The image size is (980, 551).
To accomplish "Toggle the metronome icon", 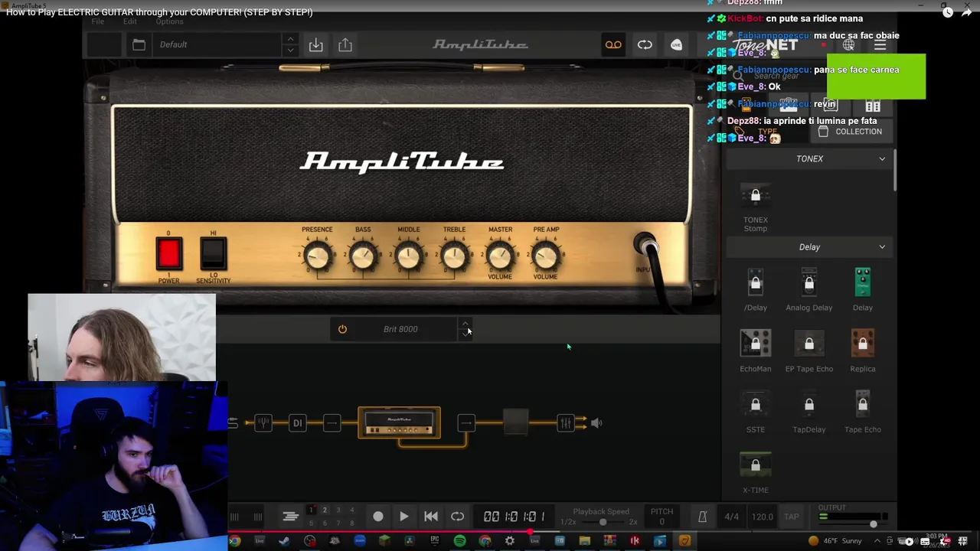I will click(702, 517).
